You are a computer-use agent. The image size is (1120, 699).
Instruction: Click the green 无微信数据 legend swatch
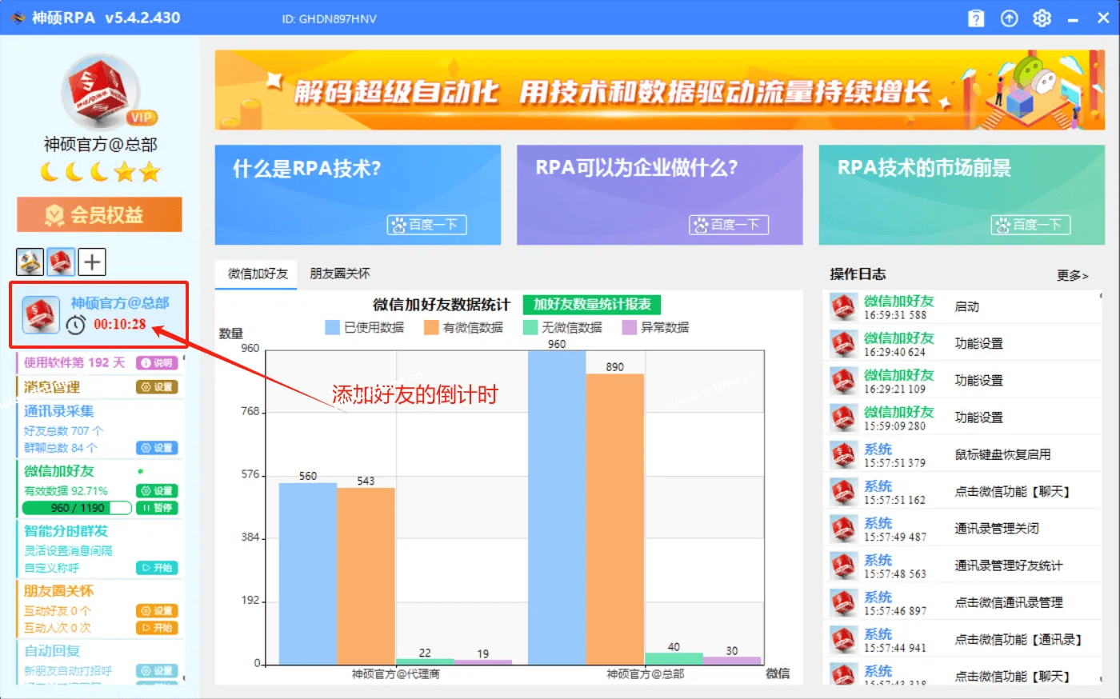click(530, 327)
